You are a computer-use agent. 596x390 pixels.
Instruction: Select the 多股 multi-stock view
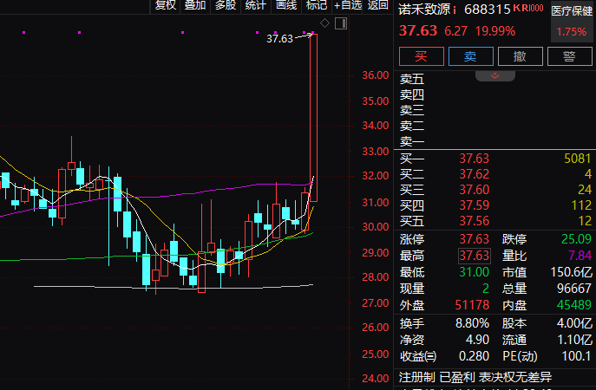tap(226, 5)
